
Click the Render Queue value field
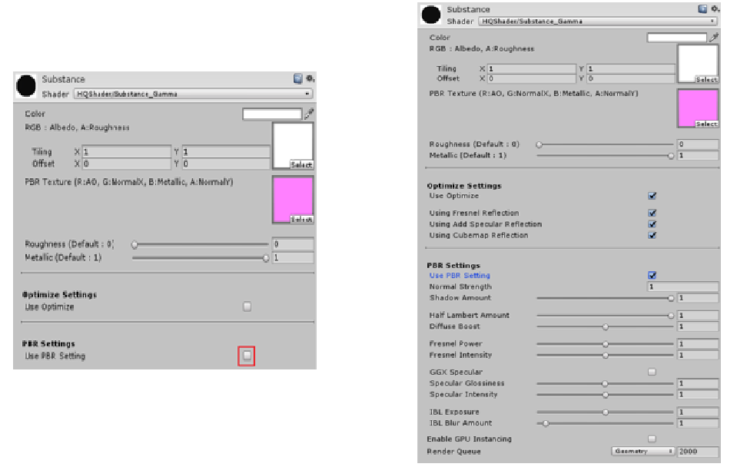(x=698, y=451)
